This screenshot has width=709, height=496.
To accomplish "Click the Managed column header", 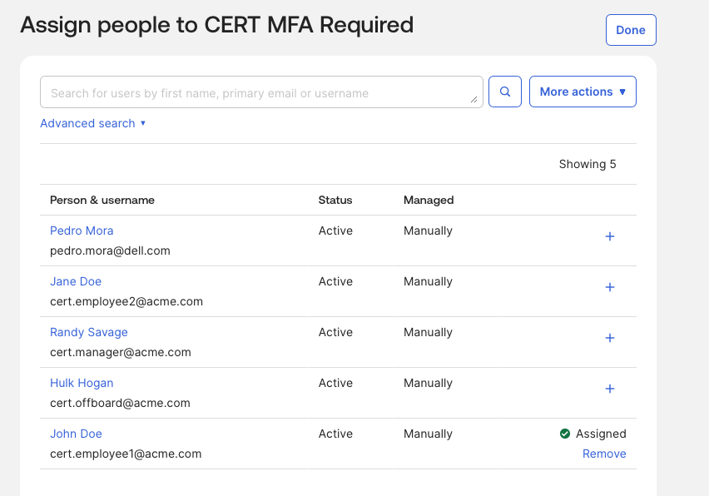I will click(429, 200).
